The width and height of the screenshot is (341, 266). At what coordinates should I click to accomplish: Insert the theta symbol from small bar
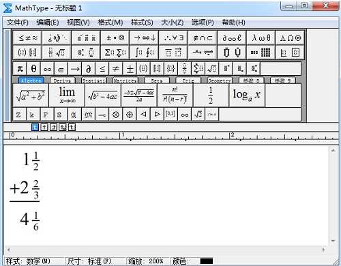(x=33, y=68)
